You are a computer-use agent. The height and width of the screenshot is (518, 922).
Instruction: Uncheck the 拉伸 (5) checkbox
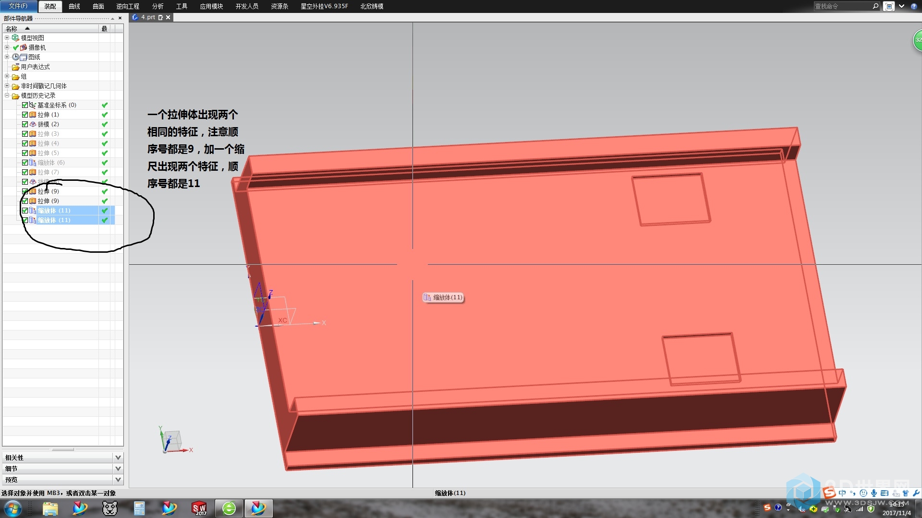(25, 153)
